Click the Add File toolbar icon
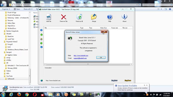Viewport: 173px width, 97px height. coord(49,17)
